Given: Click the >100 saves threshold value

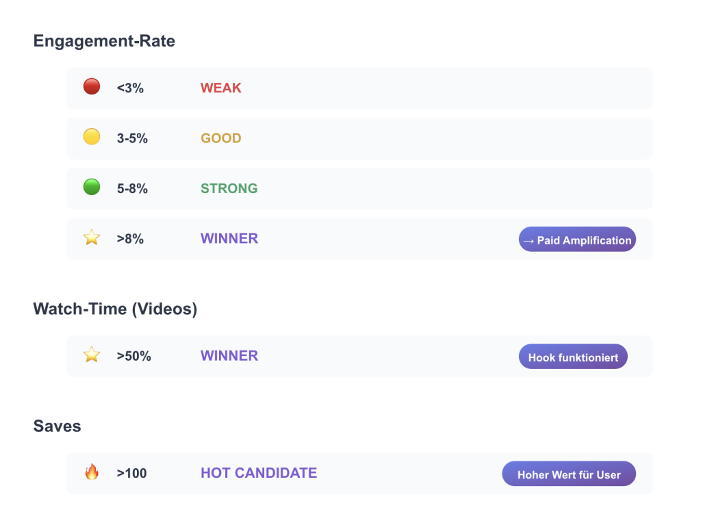Looking at the screenshot, I should [x=131, y=473].
